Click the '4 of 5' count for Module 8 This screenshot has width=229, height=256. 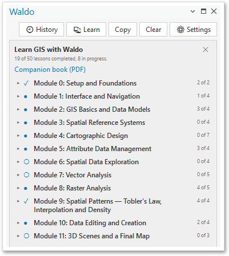click(x=203, y=188)
